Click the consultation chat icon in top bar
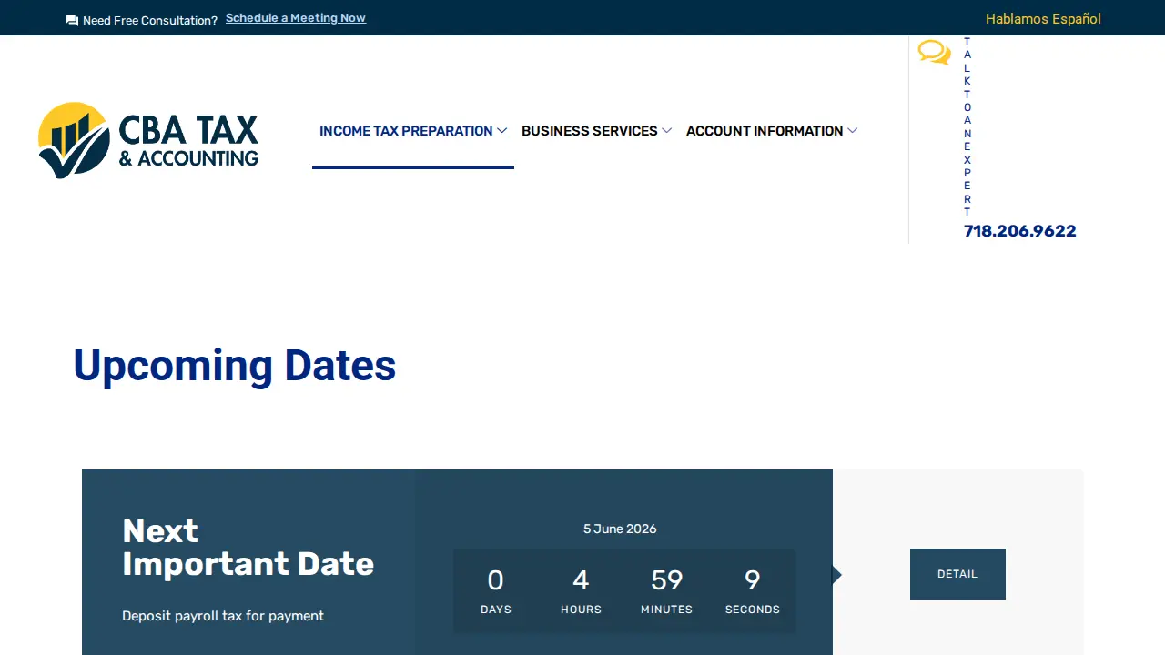Image resolution: width=1165 pixels, height=655 pixels. click(x=73, y=20)
